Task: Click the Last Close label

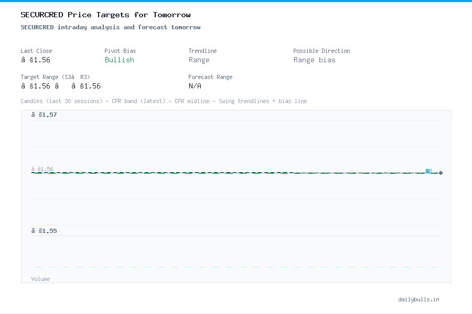Action: (x=36, y=51)
